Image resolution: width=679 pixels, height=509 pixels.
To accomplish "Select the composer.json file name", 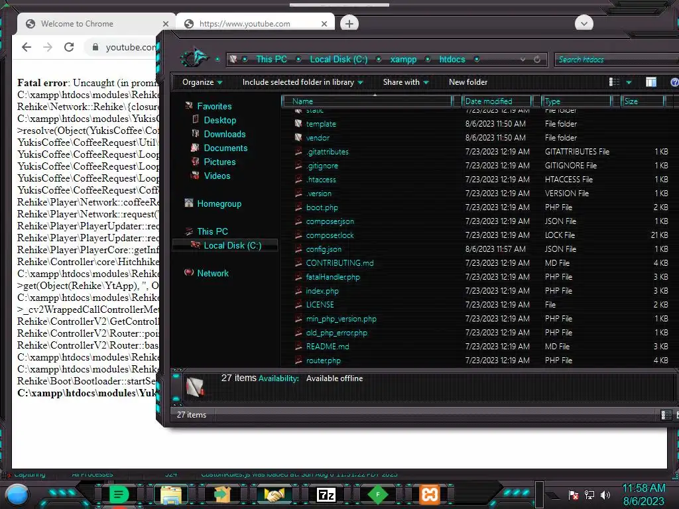I will coord(330,221).
